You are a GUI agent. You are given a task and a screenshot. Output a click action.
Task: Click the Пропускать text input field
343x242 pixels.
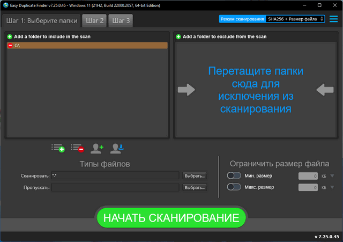pos(115,187)
